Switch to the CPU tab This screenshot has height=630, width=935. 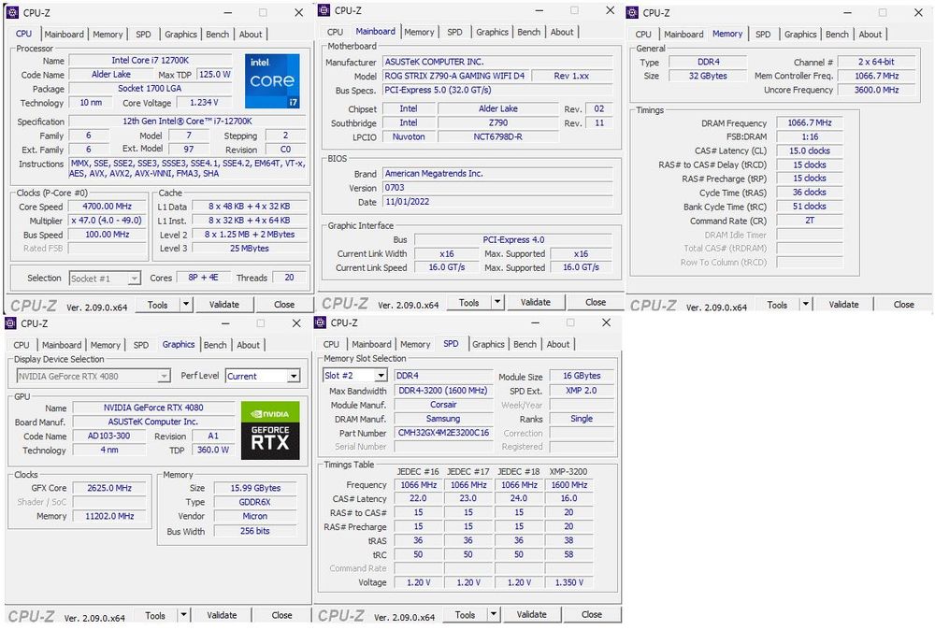pos(22,34)
